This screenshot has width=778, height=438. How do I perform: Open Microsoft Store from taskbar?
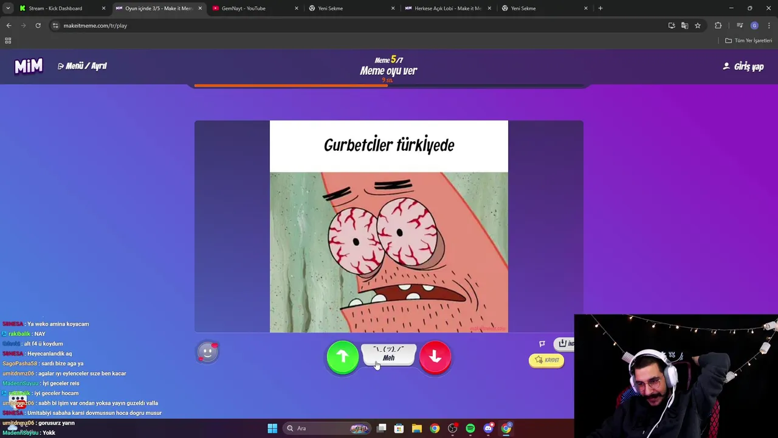coord(399,428)
